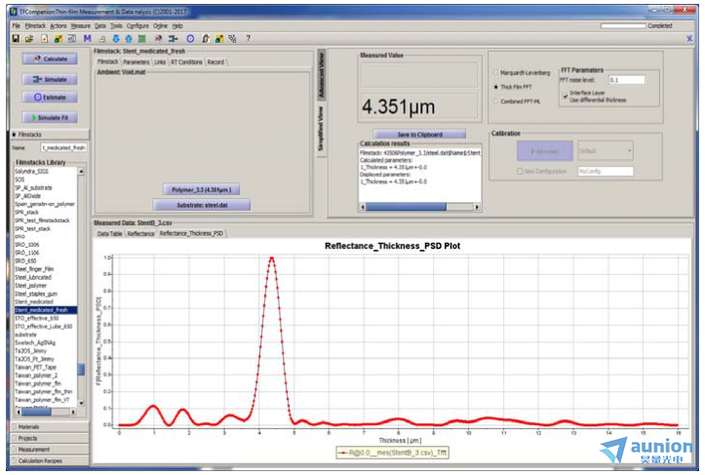Viewport: 705px width, 475px height.
Task: Click the New document toolbar icon
Action: pyautogui.click(x=44, y=39)
